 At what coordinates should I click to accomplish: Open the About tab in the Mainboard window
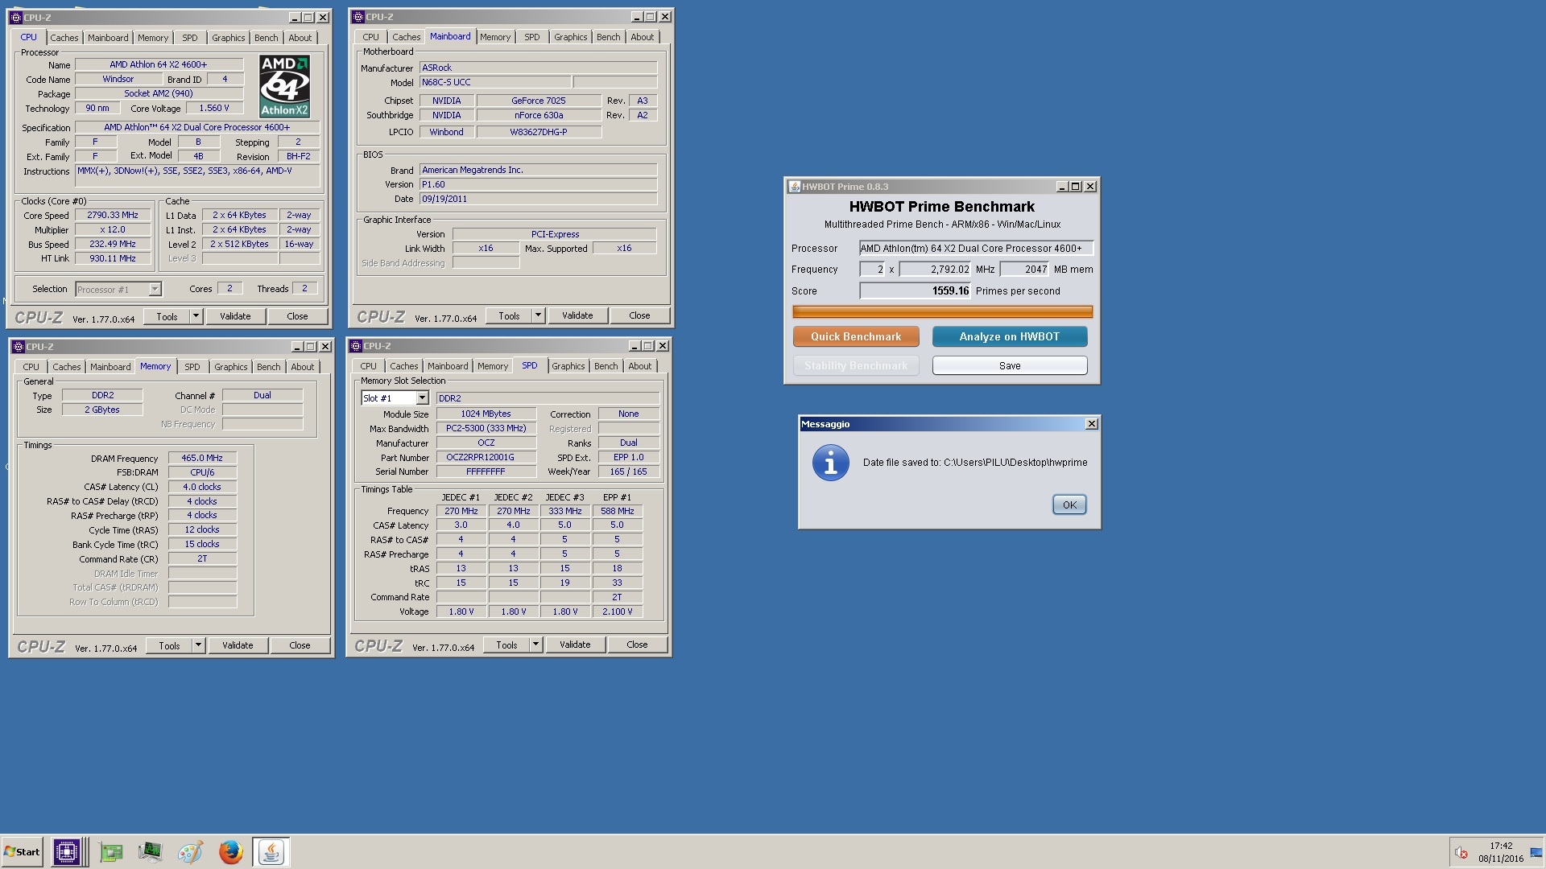click(x=642, y=37)
